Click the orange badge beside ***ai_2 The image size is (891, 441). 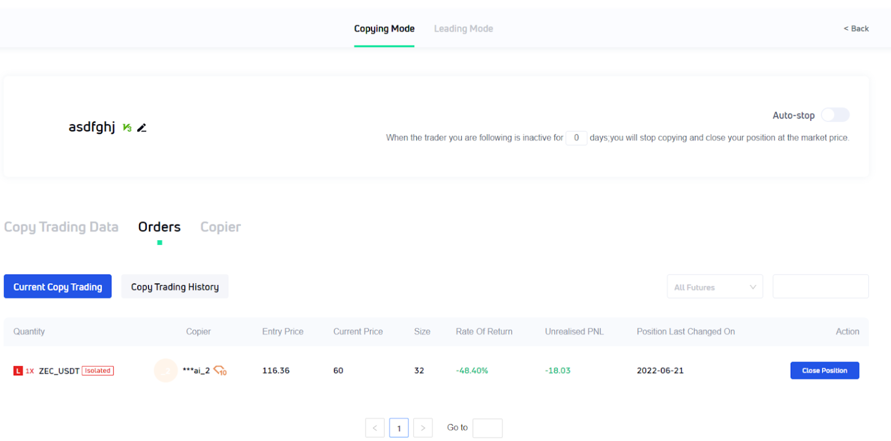point(220,371)
